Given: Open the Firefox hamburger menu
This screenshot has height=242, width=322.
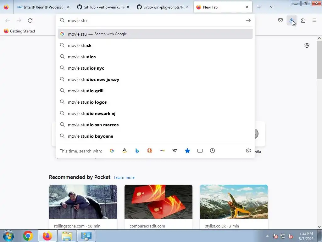Looking at the screenshot, I should (x=314, y=20).
